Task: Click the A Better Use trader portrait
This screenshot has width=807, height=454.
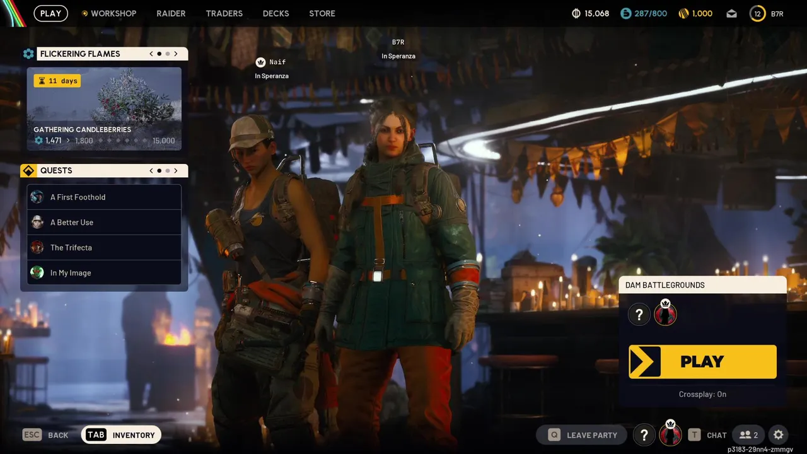Action: coord(37,222)
